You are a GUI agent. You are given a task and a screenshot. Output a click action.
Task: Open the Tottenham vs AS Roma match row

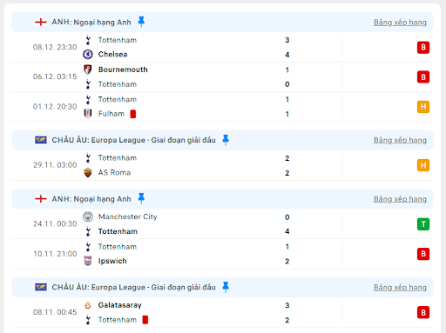pos(222,165)
